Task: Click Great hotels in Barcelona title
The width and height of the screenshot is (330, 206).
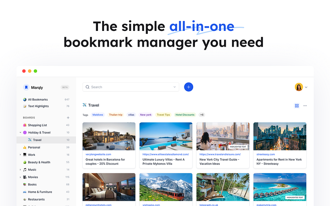Action: click(105, 162)
